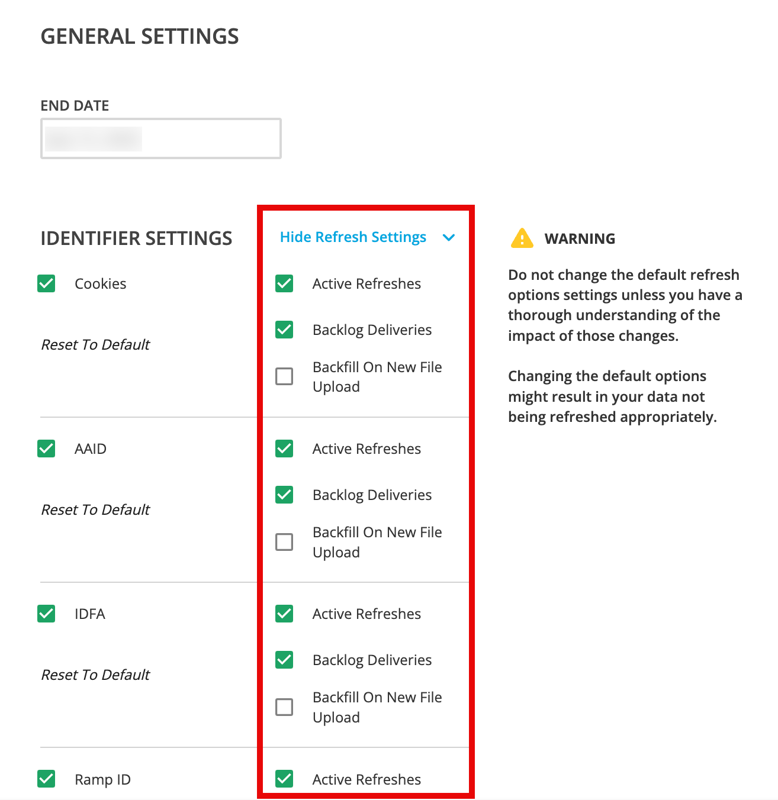778x800 pixels.
Task: Click the WARNING heading text
Action: click(580, 238)
